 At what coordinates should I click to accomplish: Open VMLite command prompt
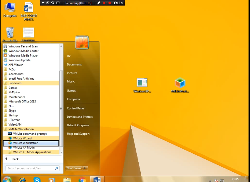pyautogui.click(x=31, y=134)
